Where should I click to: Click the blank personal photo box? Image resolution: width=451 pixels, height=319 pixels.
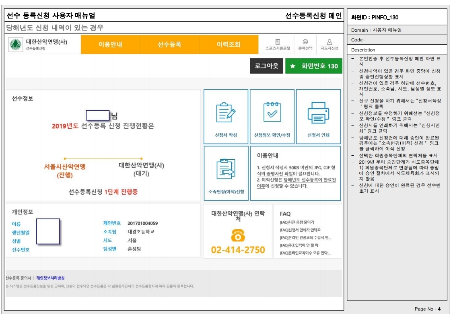(x=48, y=232)
